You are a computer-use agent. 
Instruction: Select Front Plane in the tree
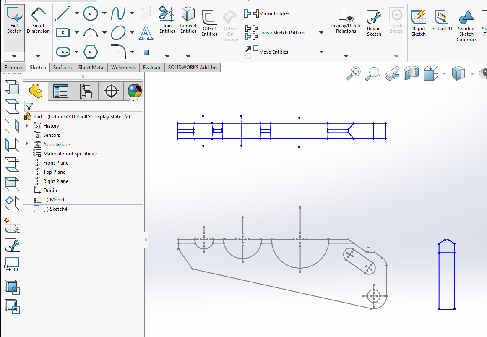56,162
